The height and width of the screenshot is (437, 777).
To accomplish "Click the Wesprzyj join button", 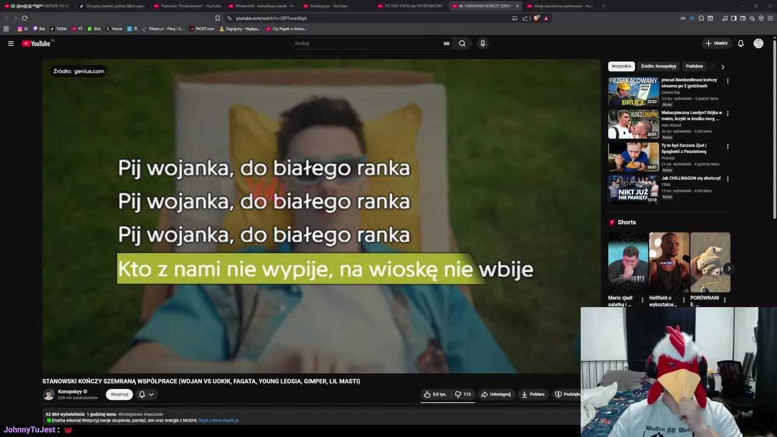I will coord(119,395).
